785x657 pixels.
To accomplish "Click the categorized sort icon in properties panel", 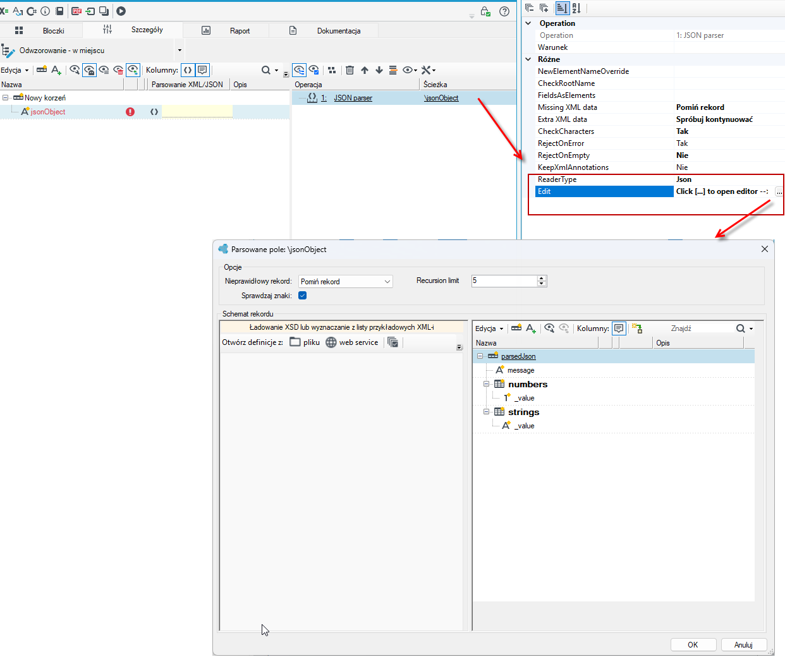I will pyautogui.click(x=562, y=8).
